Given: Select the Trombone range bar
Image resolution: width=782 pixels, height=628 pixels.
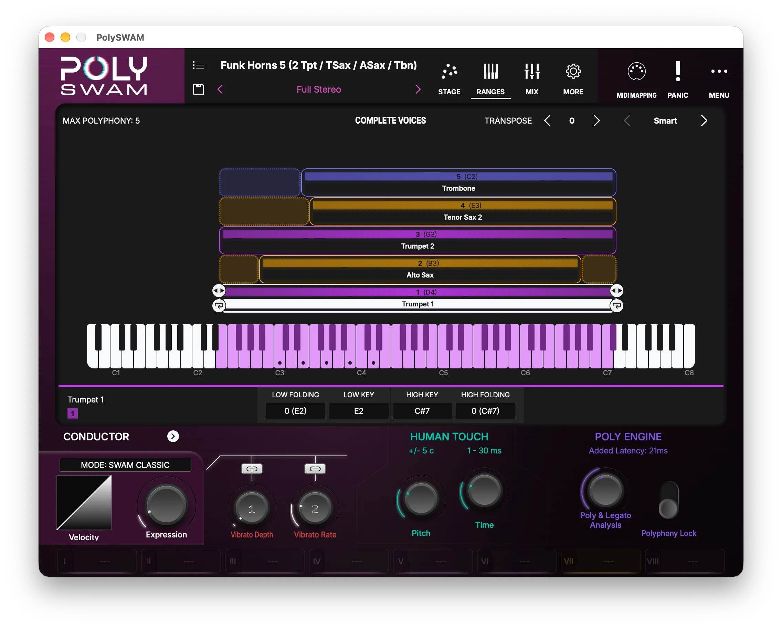Looking at the screenshot, I should [458, 182].
